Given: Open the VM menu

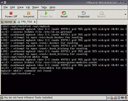Looking at the screenshot, I should pyautogui.click(x=28, y=7).
